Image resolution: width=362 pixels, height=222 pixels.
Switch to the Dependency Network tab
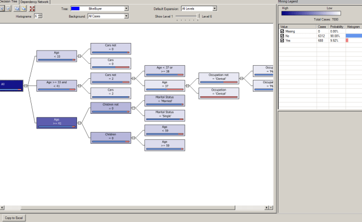pos(35,2)
